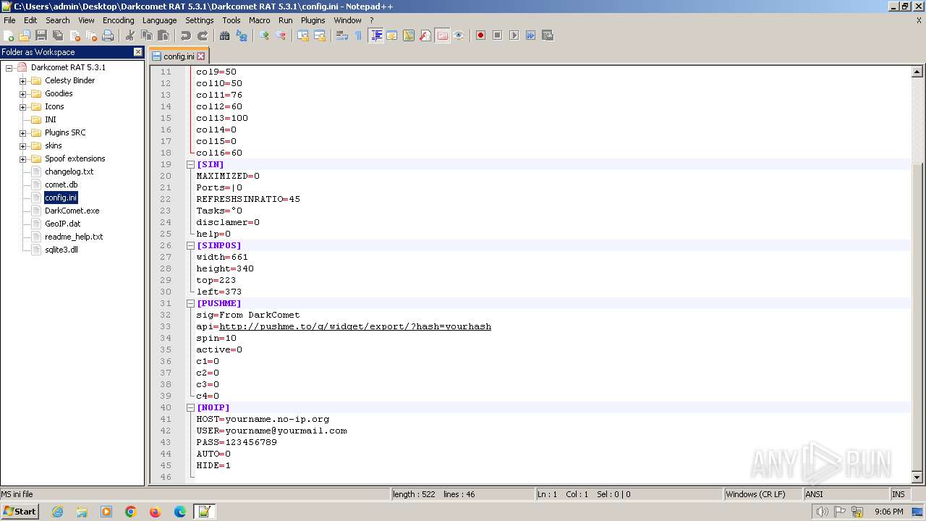The height and width of the screenshot is (521, 926).
Task: Toggle the indent guide button
Action: [x=375, y=35]
